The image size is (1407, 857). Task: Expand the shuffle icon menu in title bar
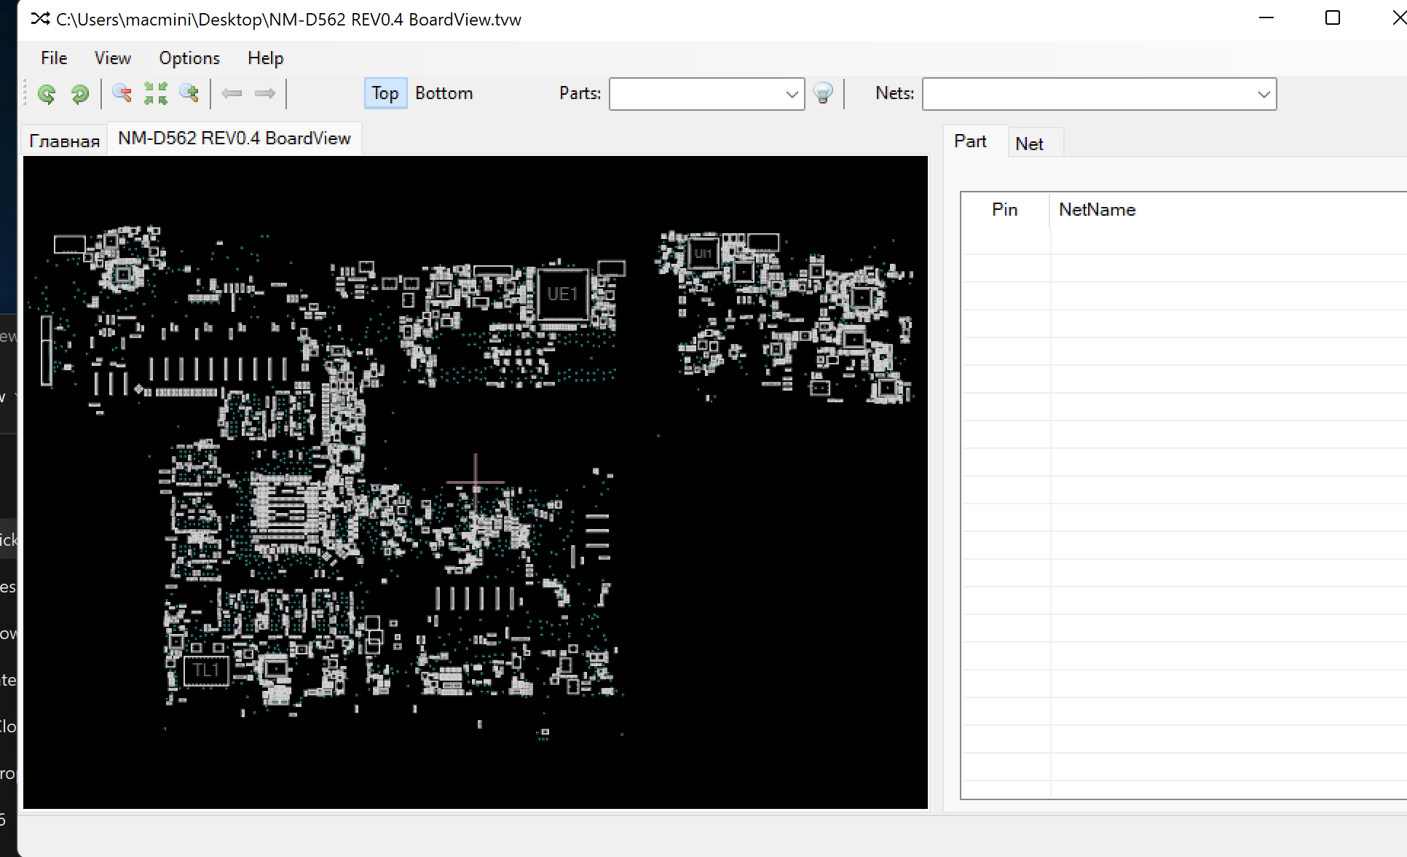coord(41,18)
